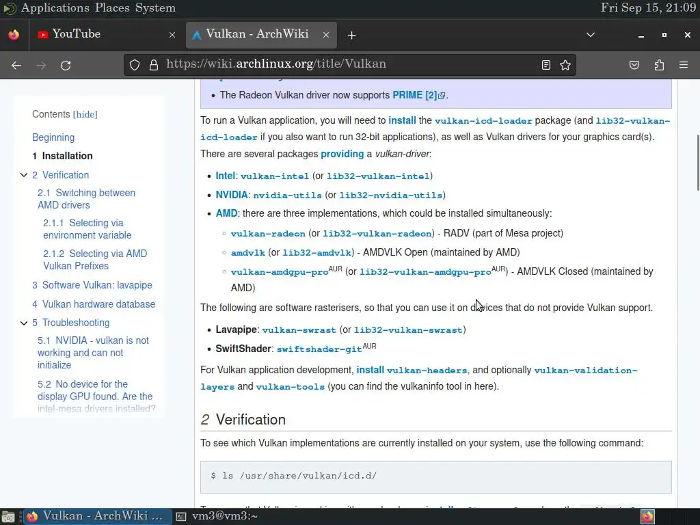
Task: Open the vulkan-intel package link
Action: click(275, 176)
